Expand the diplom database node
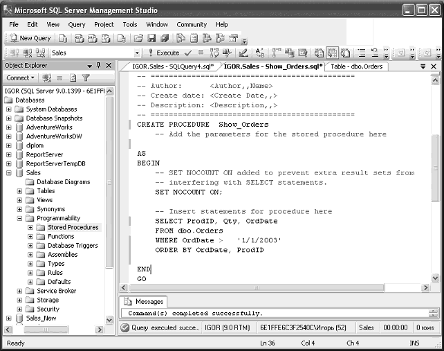The image size is (444, 351). point(9,145)
